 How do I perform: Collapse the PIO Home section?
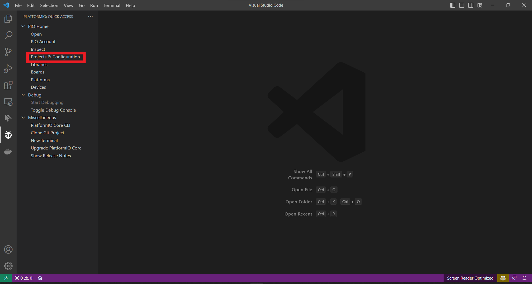point(23,26)
